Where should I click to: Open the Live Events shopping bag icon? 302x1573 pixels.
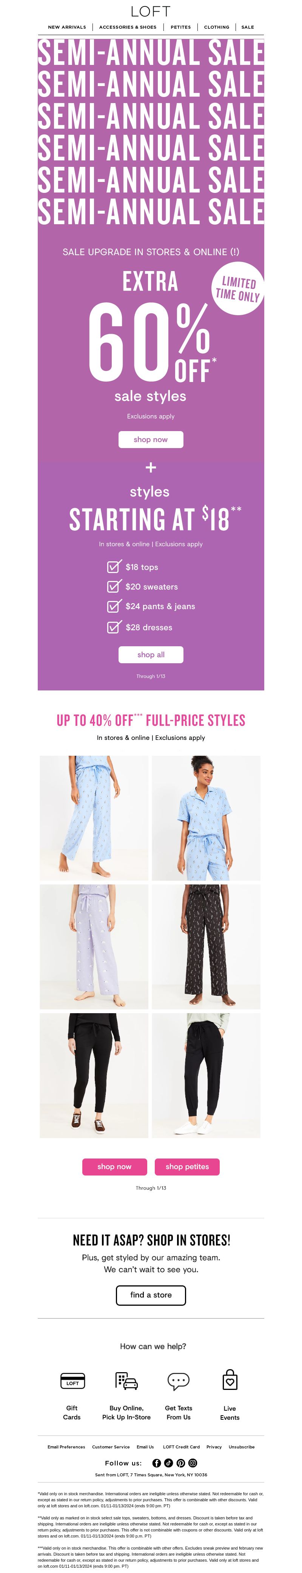230,1379
